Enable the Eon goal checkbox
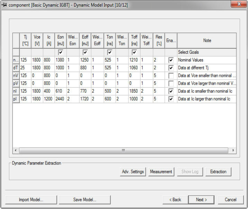Viewport: 248px width, 209px height. tap(61, 52)
